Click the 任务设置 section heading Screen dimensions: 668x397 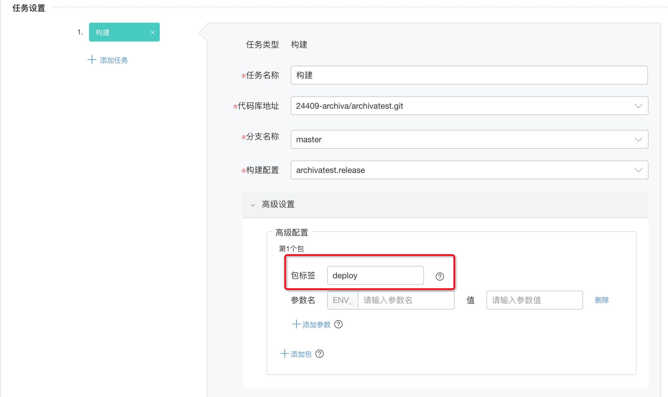click(29, 8)
